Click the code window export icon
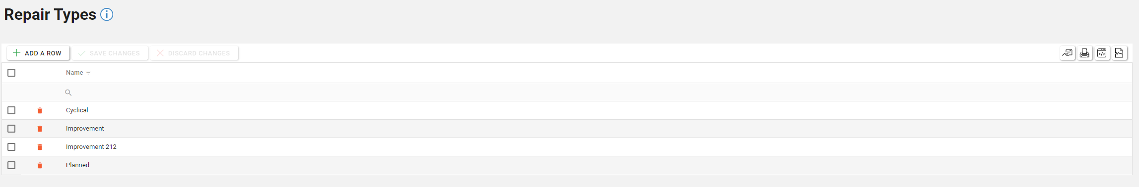 click(1102, 53)
